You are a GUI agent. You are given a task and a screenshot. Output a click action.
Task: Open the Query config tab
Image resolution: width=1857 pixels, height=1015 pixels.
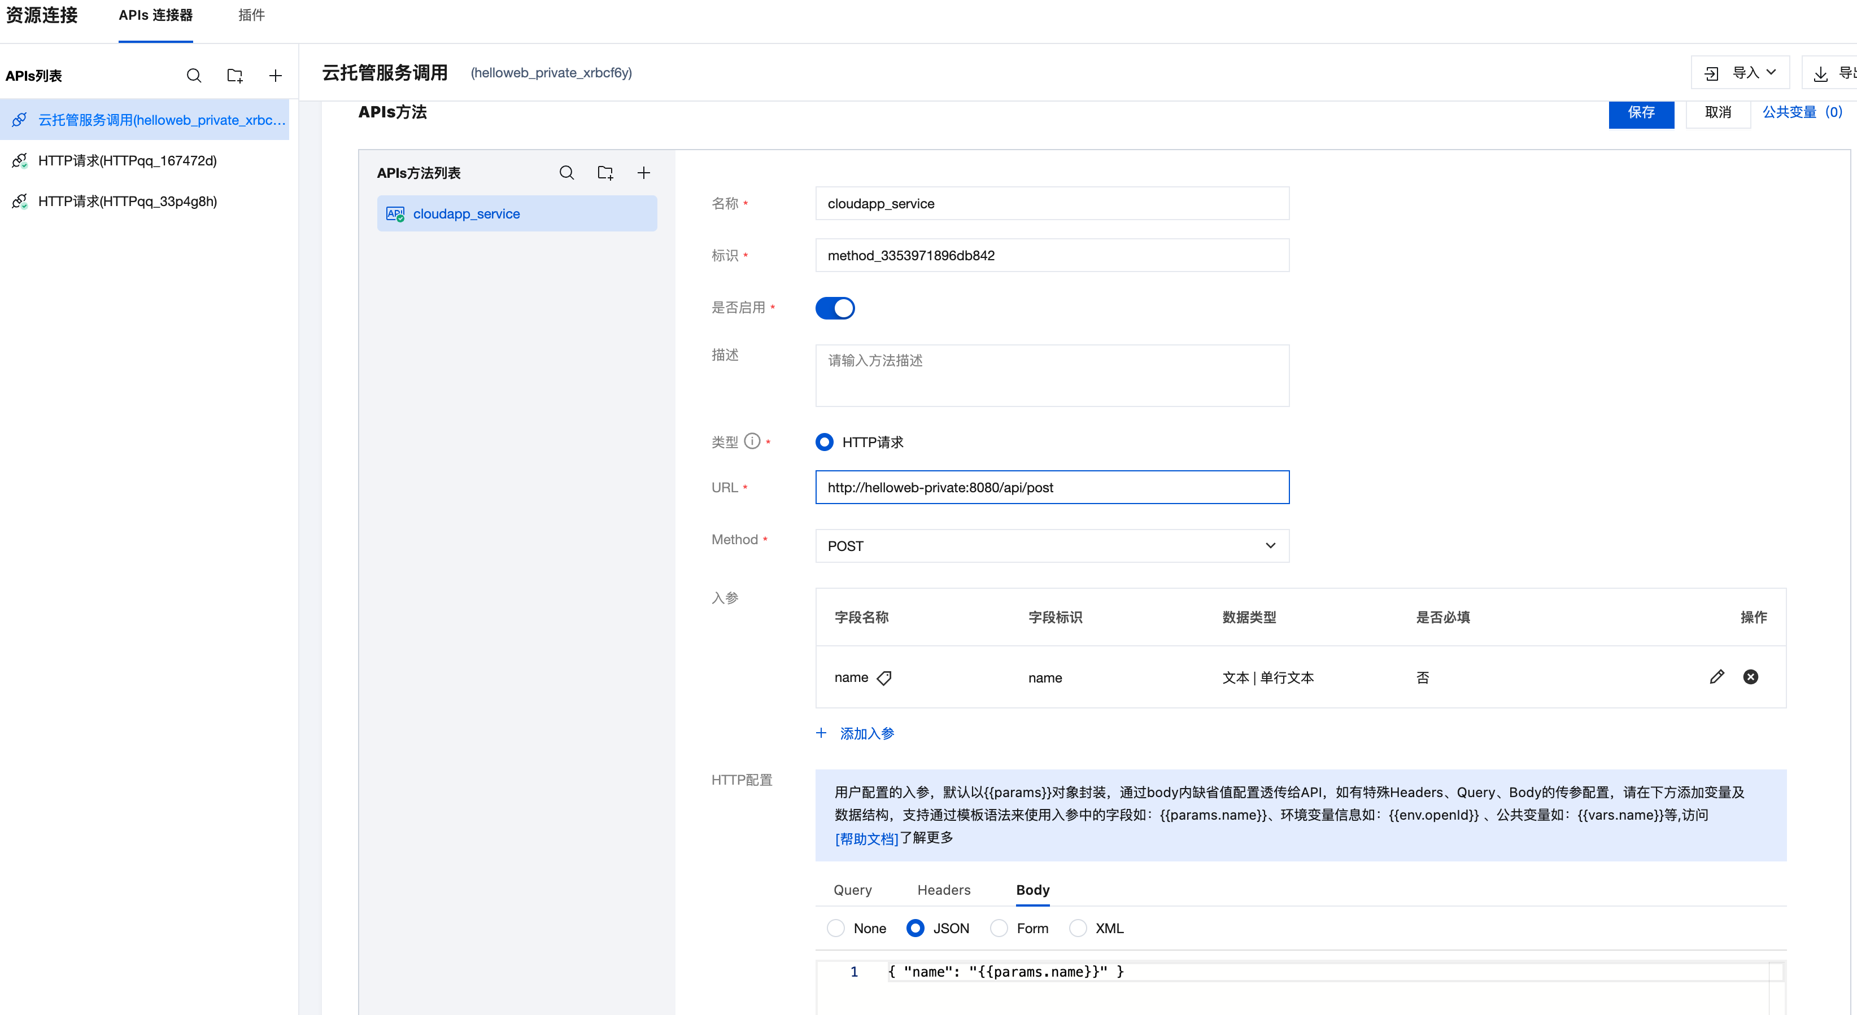[853, 890]
